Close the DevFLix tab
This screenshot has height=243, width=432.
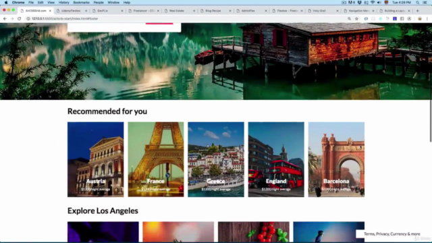(x=122, y=11)
